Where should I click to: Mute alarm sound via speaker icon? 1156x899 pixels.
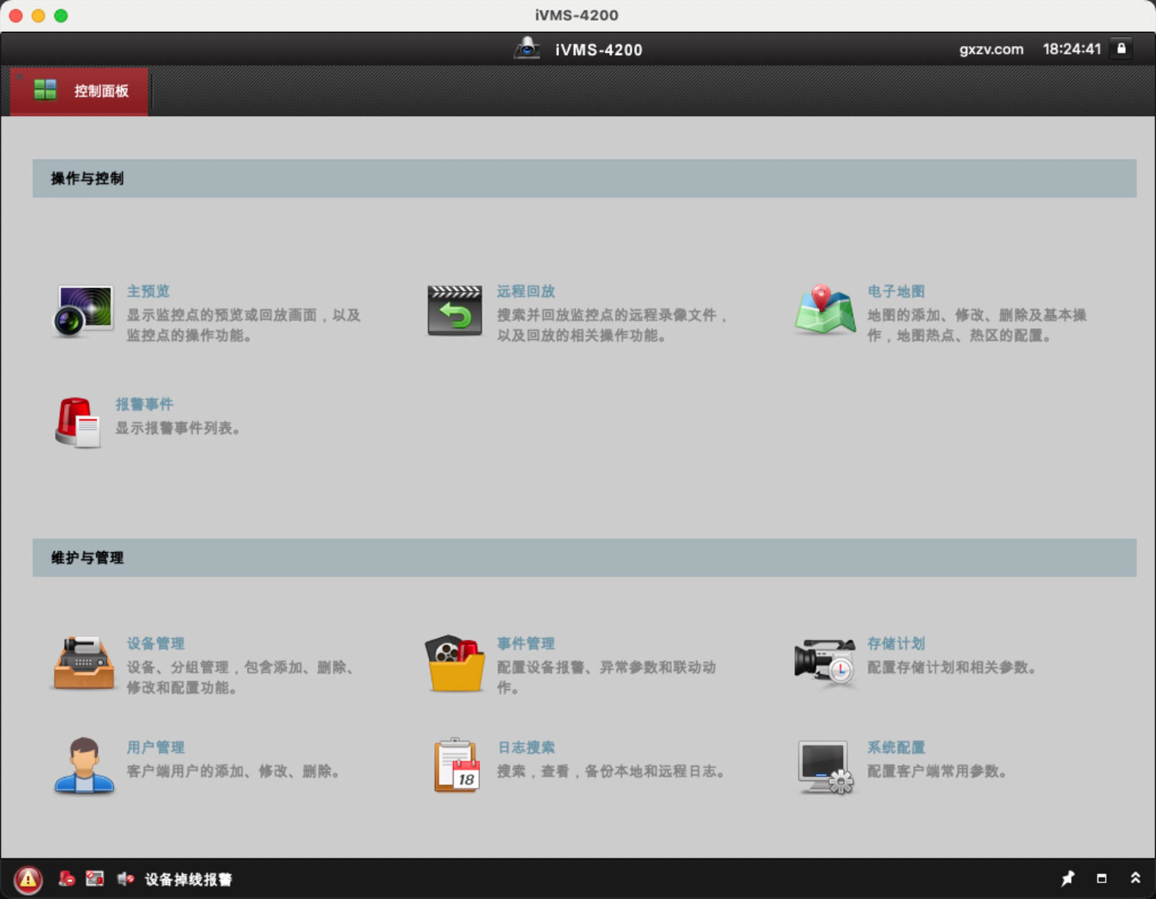click(x=125, y=879)
